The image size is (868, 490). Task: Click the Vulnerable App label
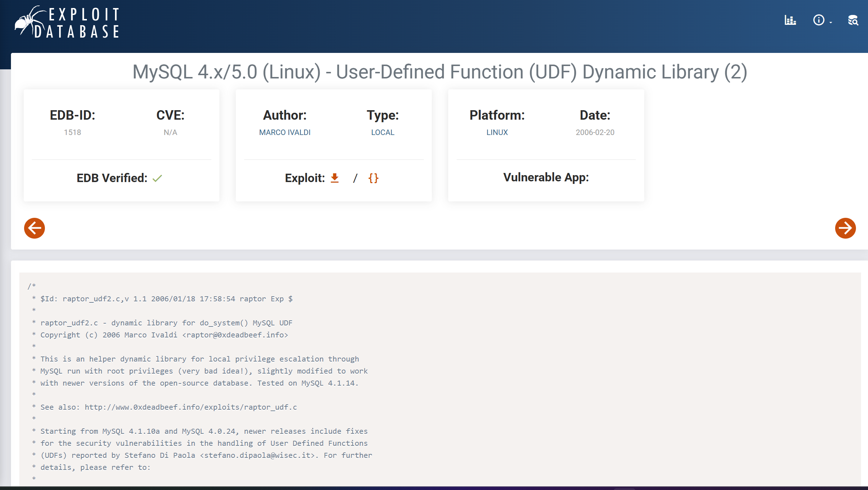point(546,177)
